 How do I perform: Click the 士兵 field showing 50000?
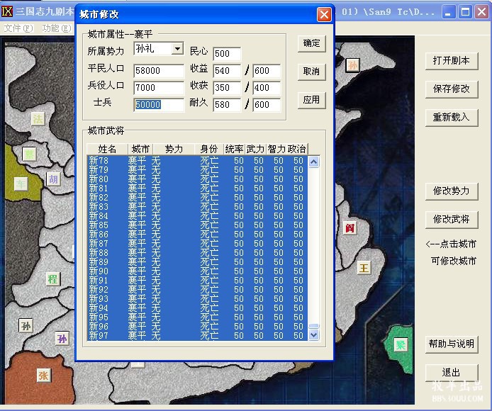click(x=159, y=105)
